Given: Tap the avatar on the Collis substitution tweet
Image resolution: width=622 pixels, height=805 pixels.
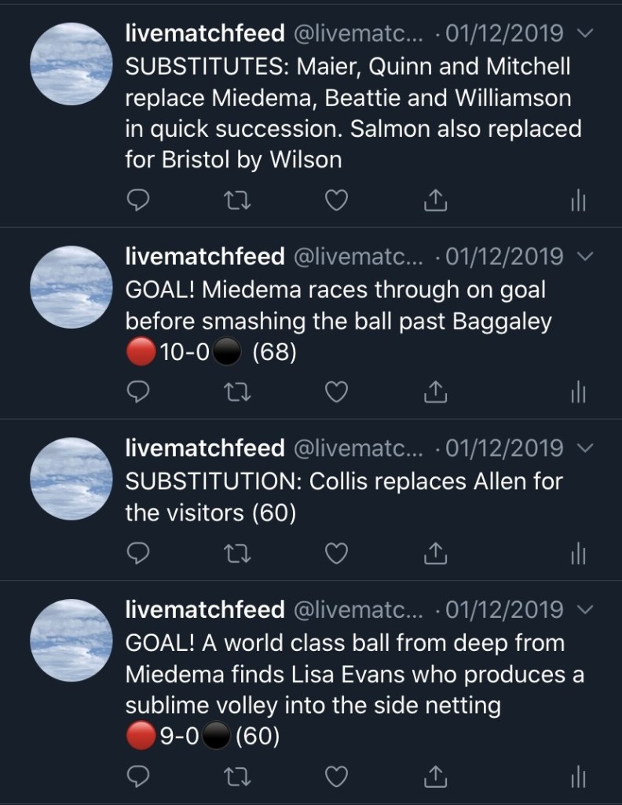Looking at the screenshot, I should [71, 479].
